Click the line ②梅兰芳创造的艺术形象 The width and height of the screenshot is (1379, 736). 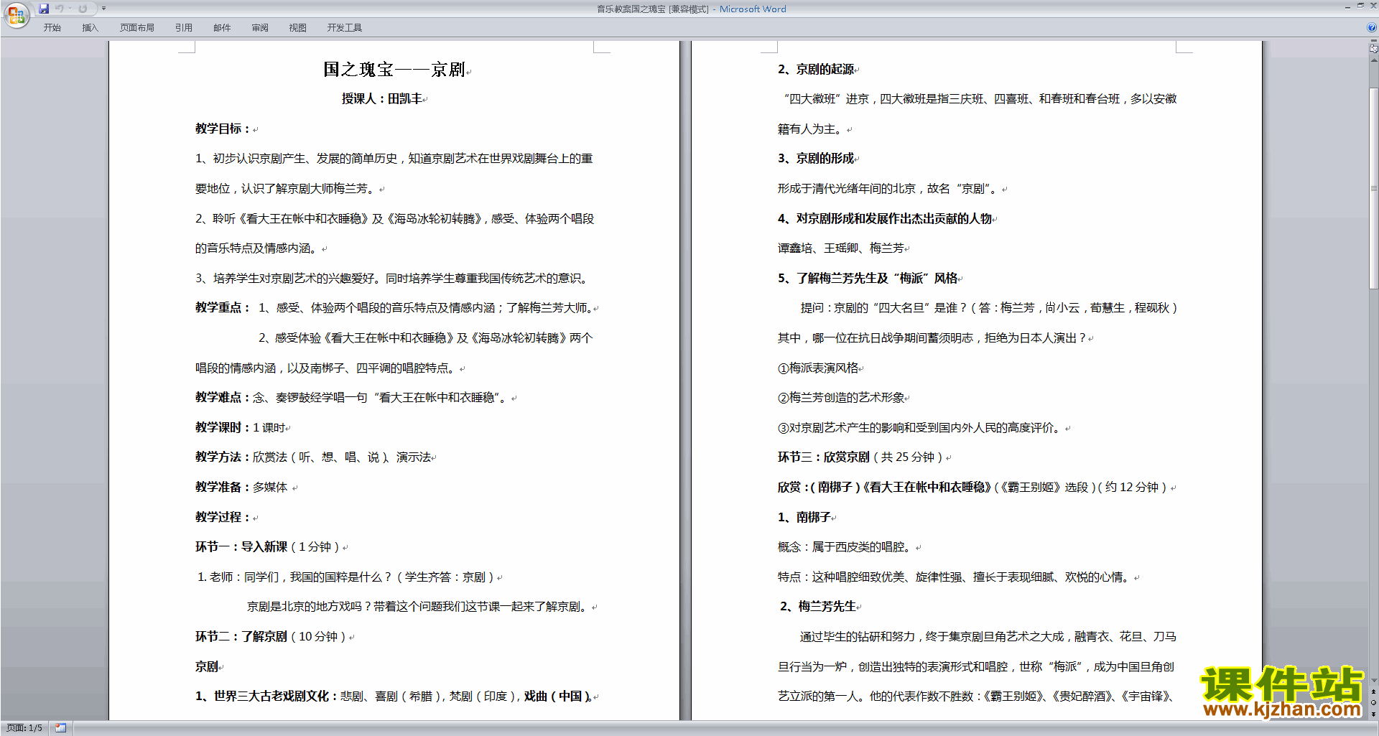click(841, 397)
